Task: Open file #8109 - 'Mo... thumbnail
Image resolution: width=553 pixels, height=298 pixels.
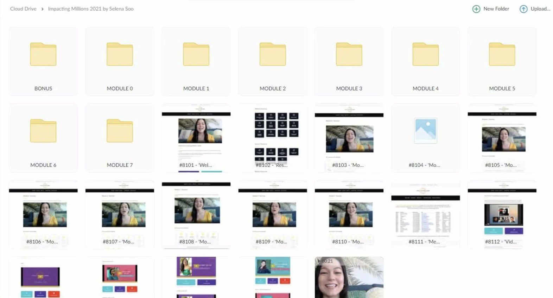Action: pyautogui.click(x=273, y=215)
